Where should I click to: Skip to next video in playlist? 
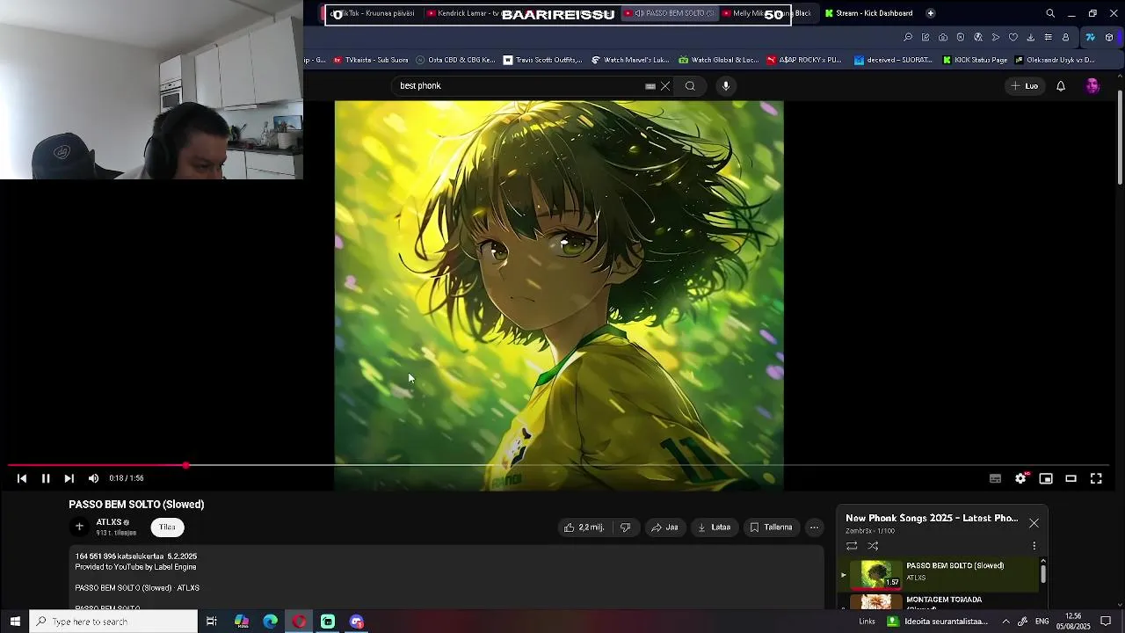[x=69, y=478]
